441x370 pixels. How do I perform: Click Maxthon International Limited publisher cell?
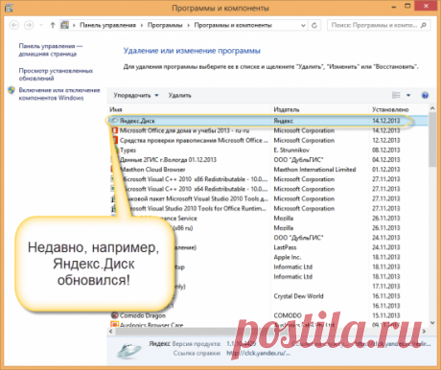pos(314,170)
